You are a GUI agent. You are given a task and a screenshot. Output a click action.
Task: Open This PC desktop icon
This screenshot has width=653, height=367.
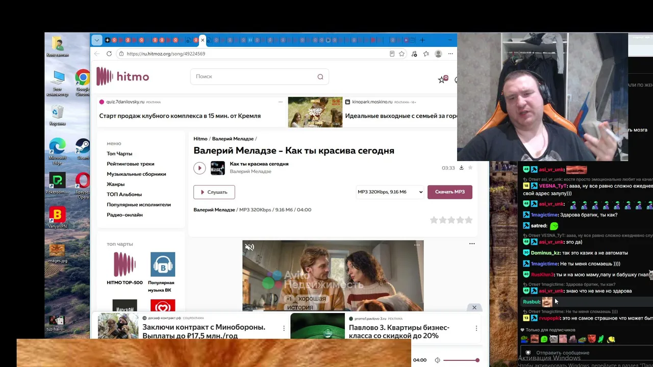pyautogui.click(x=58, y=84)
